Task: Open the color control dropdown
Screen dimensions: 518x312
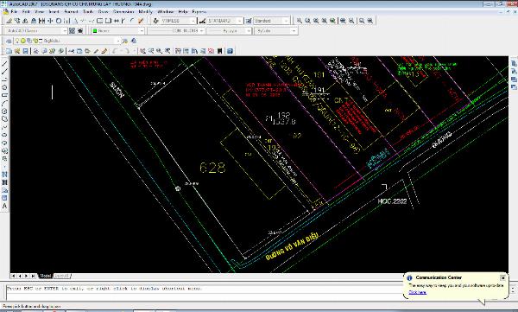Action: point(118,31)
